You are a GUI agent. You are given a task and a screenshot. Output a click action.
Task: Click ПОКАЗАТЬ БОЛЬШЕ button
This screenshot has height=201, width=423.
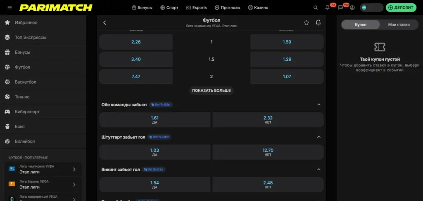[x=211, y=91]
